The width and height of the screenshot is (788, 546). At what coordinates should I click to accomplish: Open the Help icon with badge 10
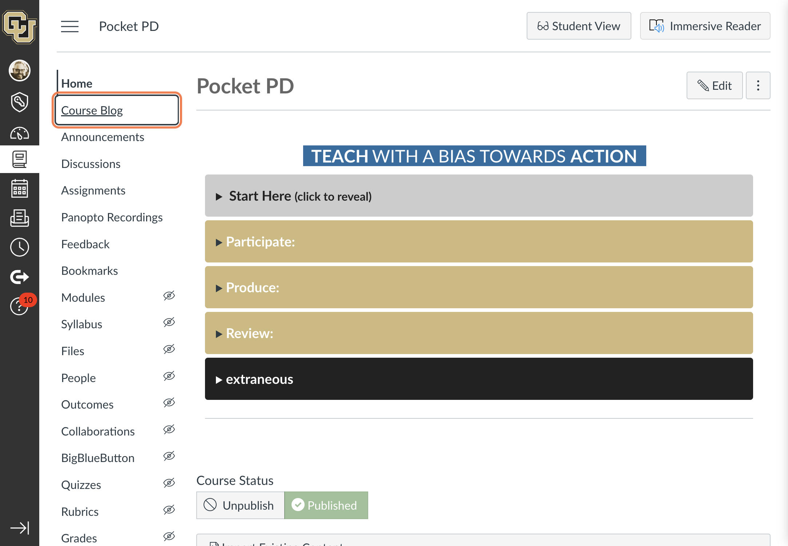click(x=19, y=306)
